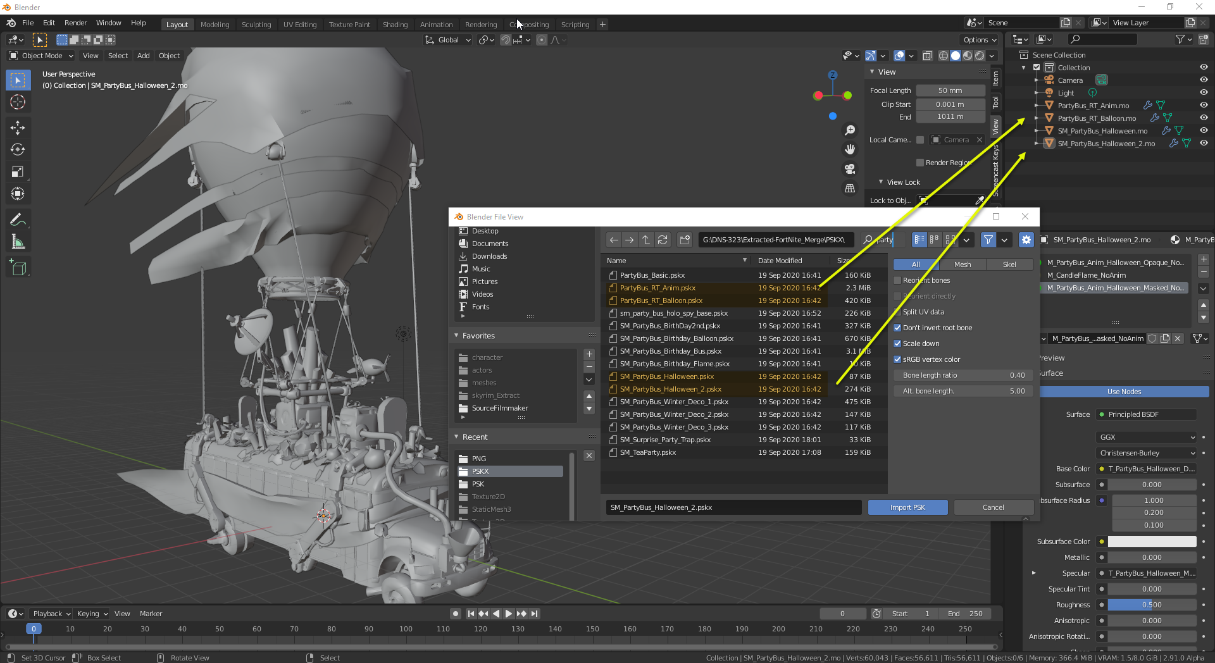This screenshot has width=1215, height=663.
Task: Open File View settings gear
Action: tap(1026, 240)
